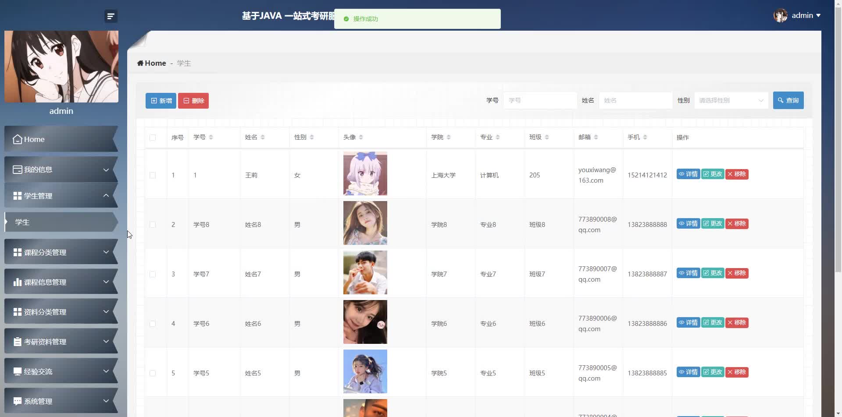Click the admin avatar in top bar
This screenshot has height=417, width=842.
[x=781, y=15]
